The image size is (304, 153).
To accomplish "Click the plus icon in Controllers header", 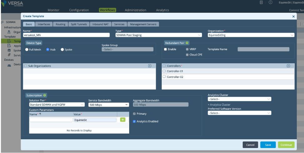I will (x=288, y=66).
